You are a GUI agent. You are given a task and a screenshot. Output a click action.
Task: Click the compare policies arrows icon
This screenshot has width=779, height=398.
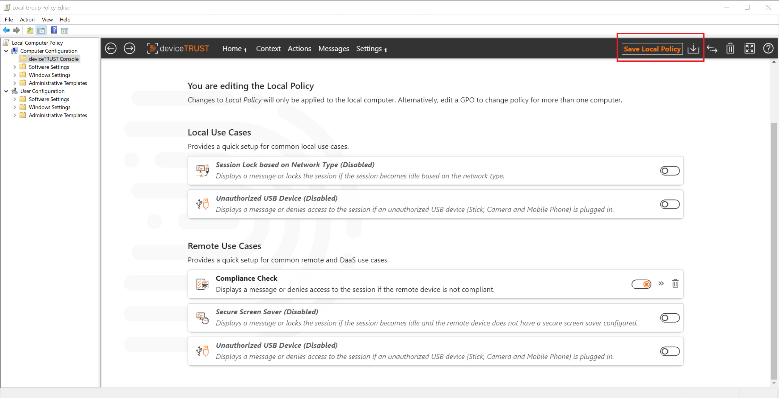[x=712, y=49]
